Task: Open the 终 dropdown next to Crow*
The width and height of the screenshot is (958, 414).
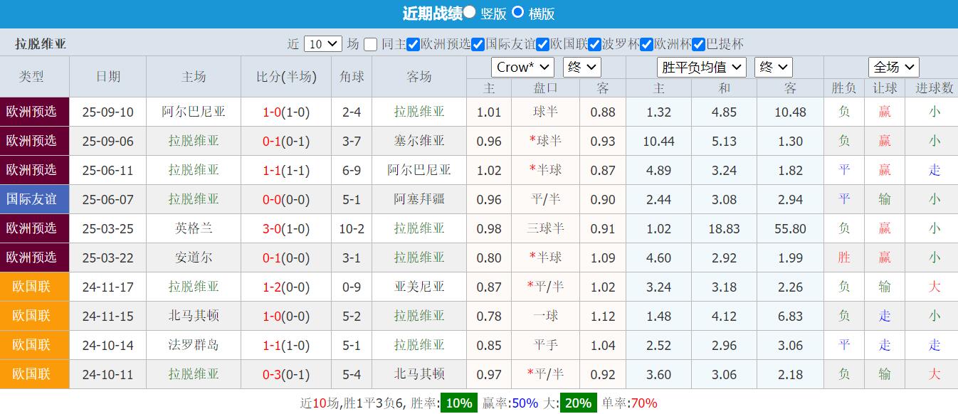Action: [582, 67]
